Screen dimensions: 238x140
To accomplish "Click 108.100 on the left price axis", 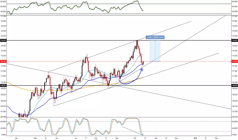I will point(3,106).
